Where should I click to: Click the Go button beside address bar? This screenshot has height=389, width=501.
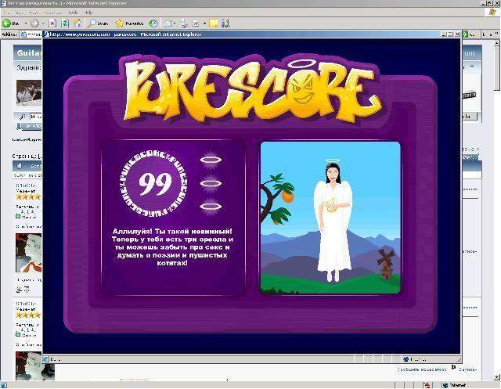pos(469,34)
